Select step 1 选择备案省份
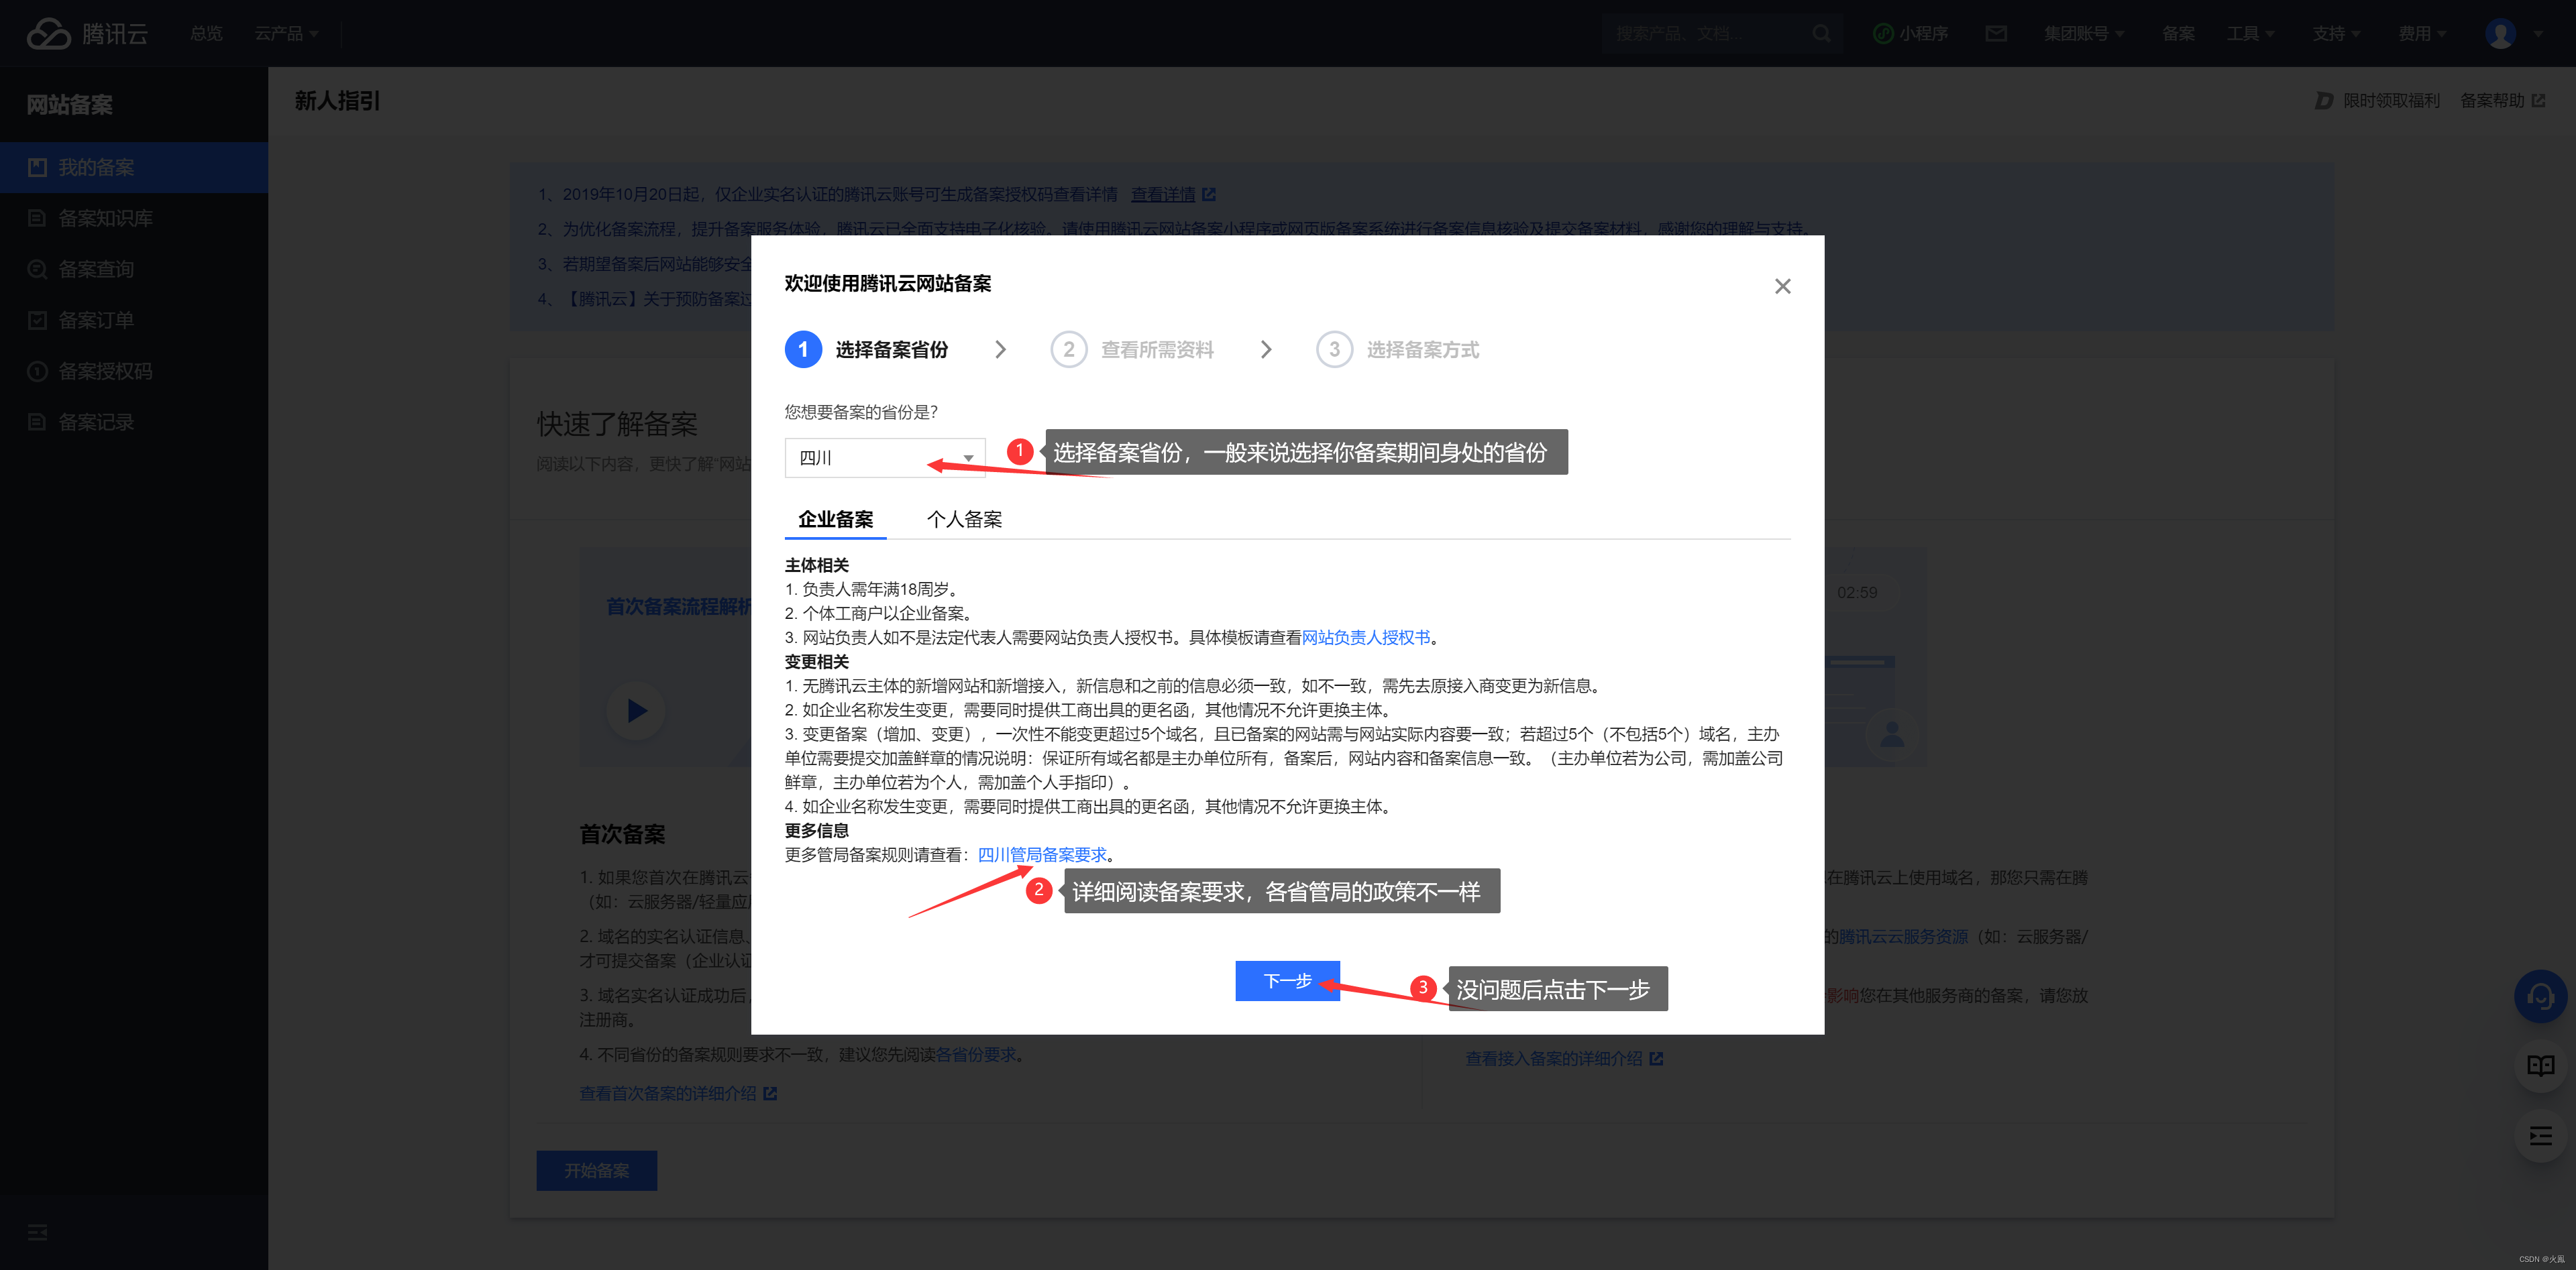 click(866, 350)
